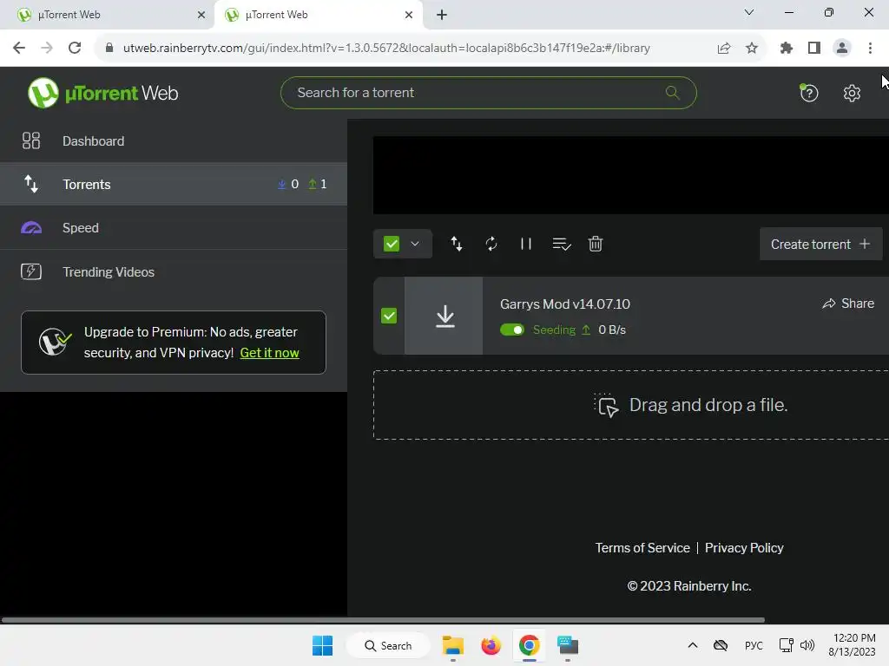Open the taskbar Search box

pos(388,645)
